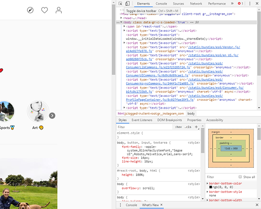Screen dimensions: 261x209
Task: Select the Properties sub-tab
Action: pyautogui.click(x=194, y=120)
